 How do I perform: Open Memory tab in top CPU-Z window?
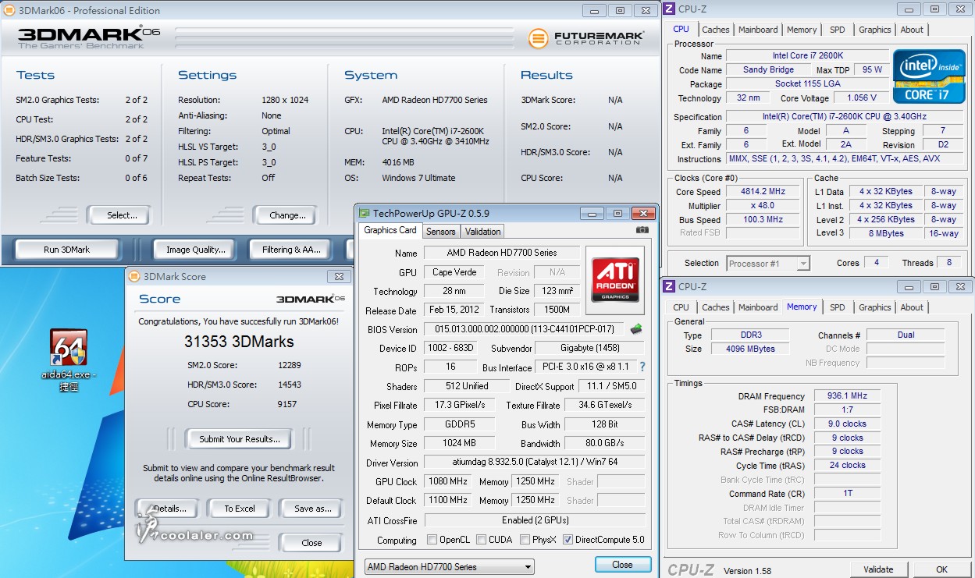click(802, 30)
